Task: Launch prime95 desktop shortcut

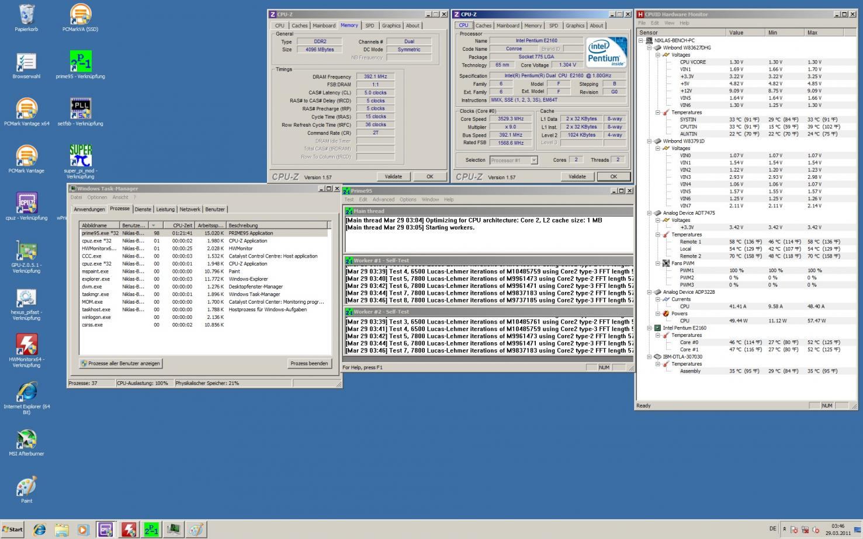Action: coord(80,65)
